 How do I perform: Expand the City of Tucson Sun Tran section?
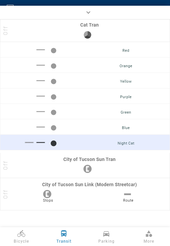pyautogui.click(x=89, y=159)
